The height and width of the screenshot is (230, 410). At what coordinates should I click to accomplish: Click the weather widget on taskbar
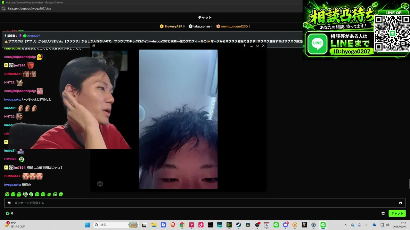pos(14,225)
